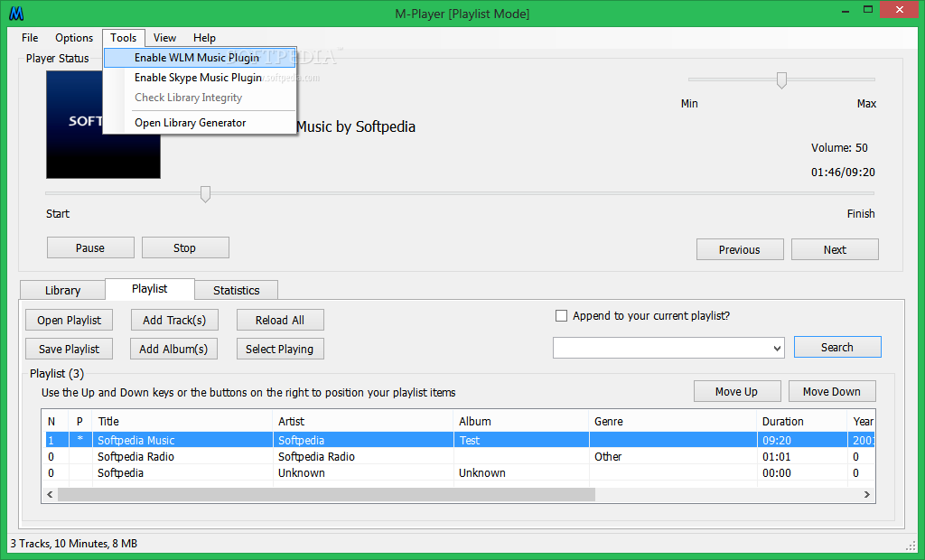
Task: Pause the current track
Action: coord(90,247)
